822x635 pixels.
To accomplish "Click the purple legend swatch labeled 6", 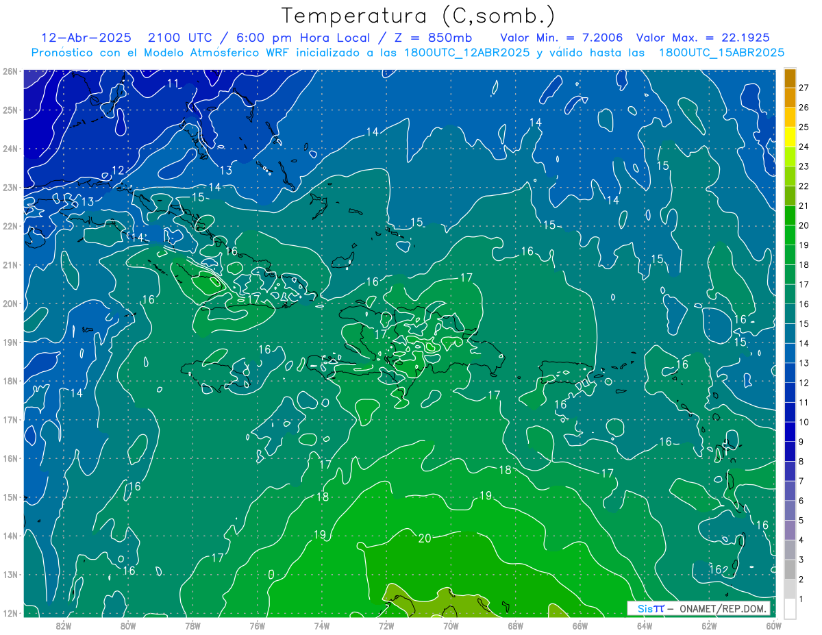I will pos(790,490).
